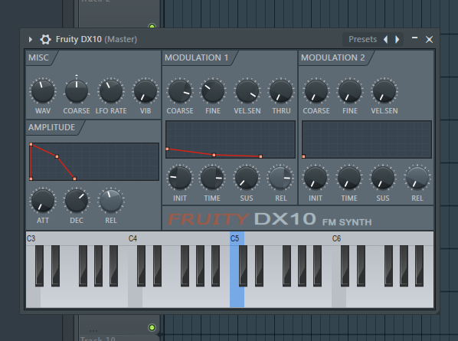Screen dimensions: 458x341
Task: Click Modulation 1 REL knob
Action: (280, 178)
